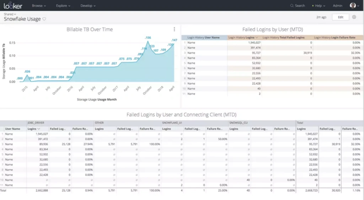This screenshot has height=200, width=364.
Task: Open the Browse menu
Action: tap(39, 6)
